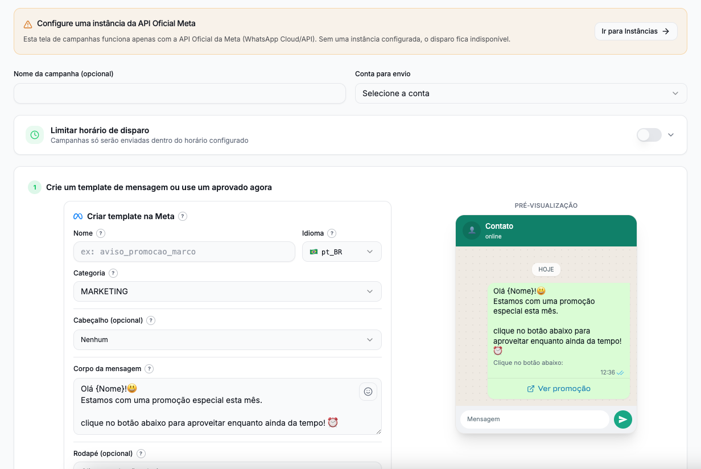Click the external link icon beside 'Ver promoção'
Screen dimensions: 701x469
(x=531, y=389)
